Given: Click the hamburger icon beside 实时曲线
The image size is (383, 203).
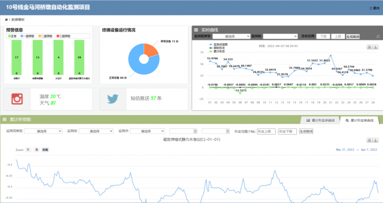Looking at the screenshot, I should (196, 30).
